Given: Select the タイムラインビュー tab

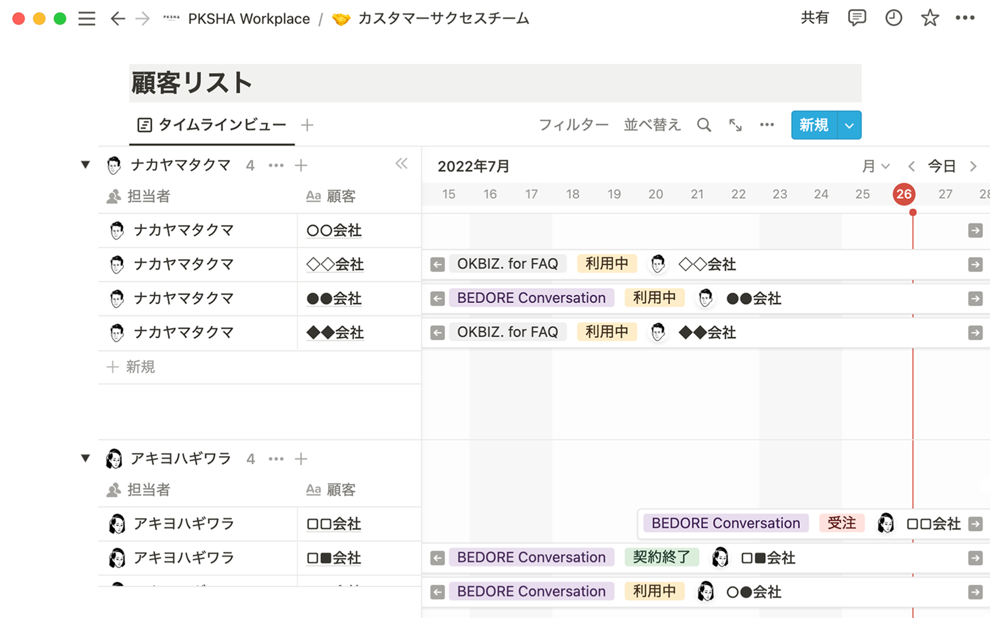Looking at the screenshot, I should click(x=212, y=125).
